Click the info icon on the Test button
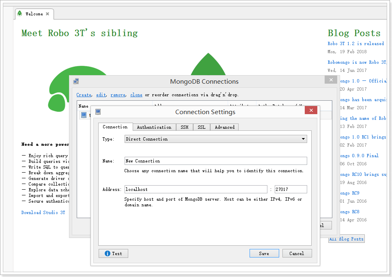This screenshot has width=392, height=277. [108, 253]
